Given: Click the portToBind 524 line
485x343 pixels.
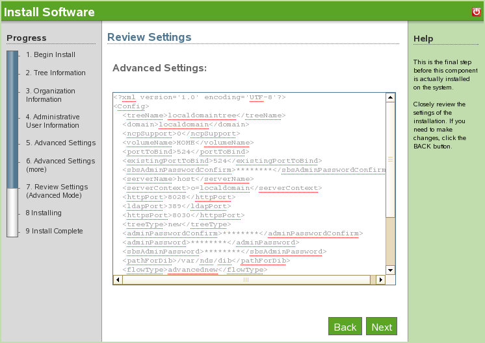Looking at the screenshot, I should click(185, 152).
